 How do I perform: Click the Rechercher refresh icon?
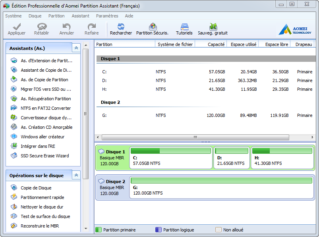pyautogui.click(x=121, y=27)
